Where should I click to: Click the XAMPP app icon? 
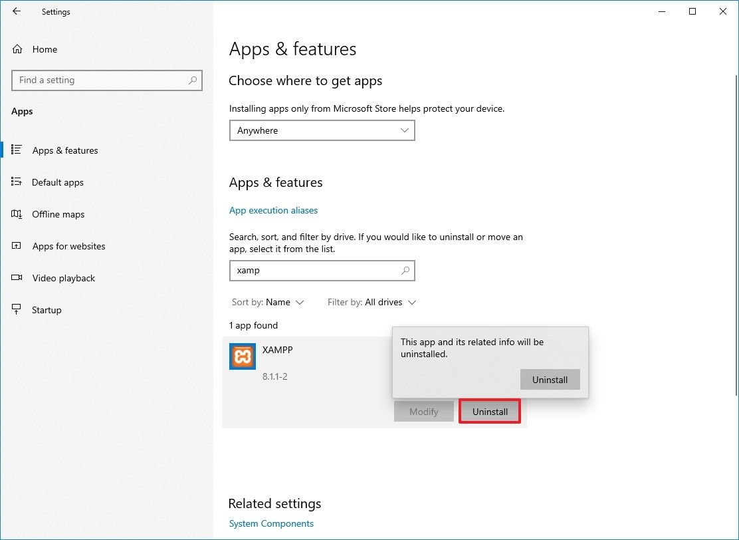[x=242, y=356]
